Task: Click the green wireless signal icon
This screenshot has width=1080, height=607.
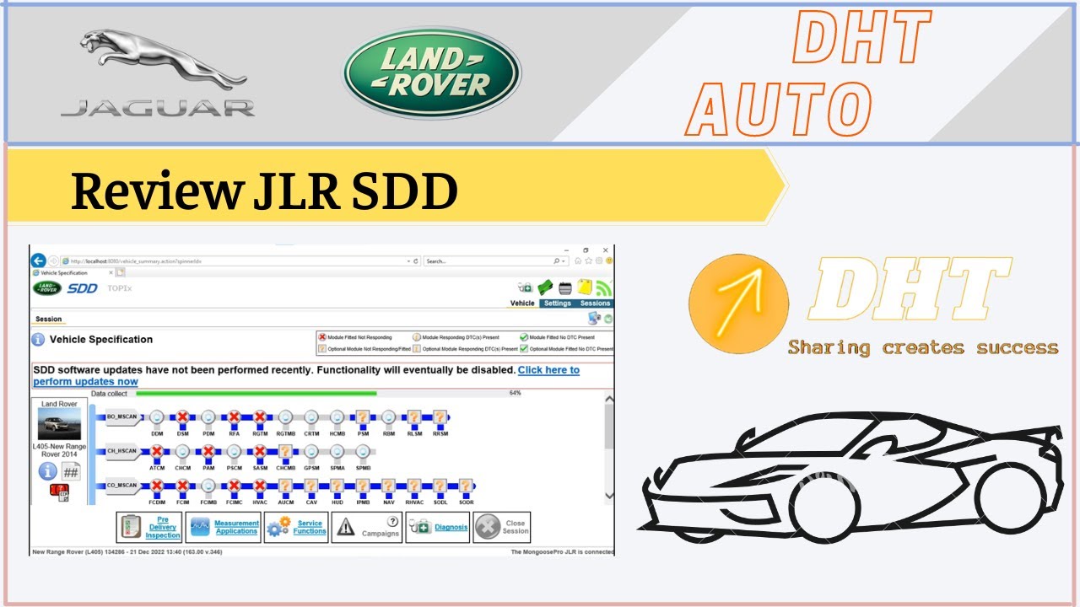Action: click(603, 287)
